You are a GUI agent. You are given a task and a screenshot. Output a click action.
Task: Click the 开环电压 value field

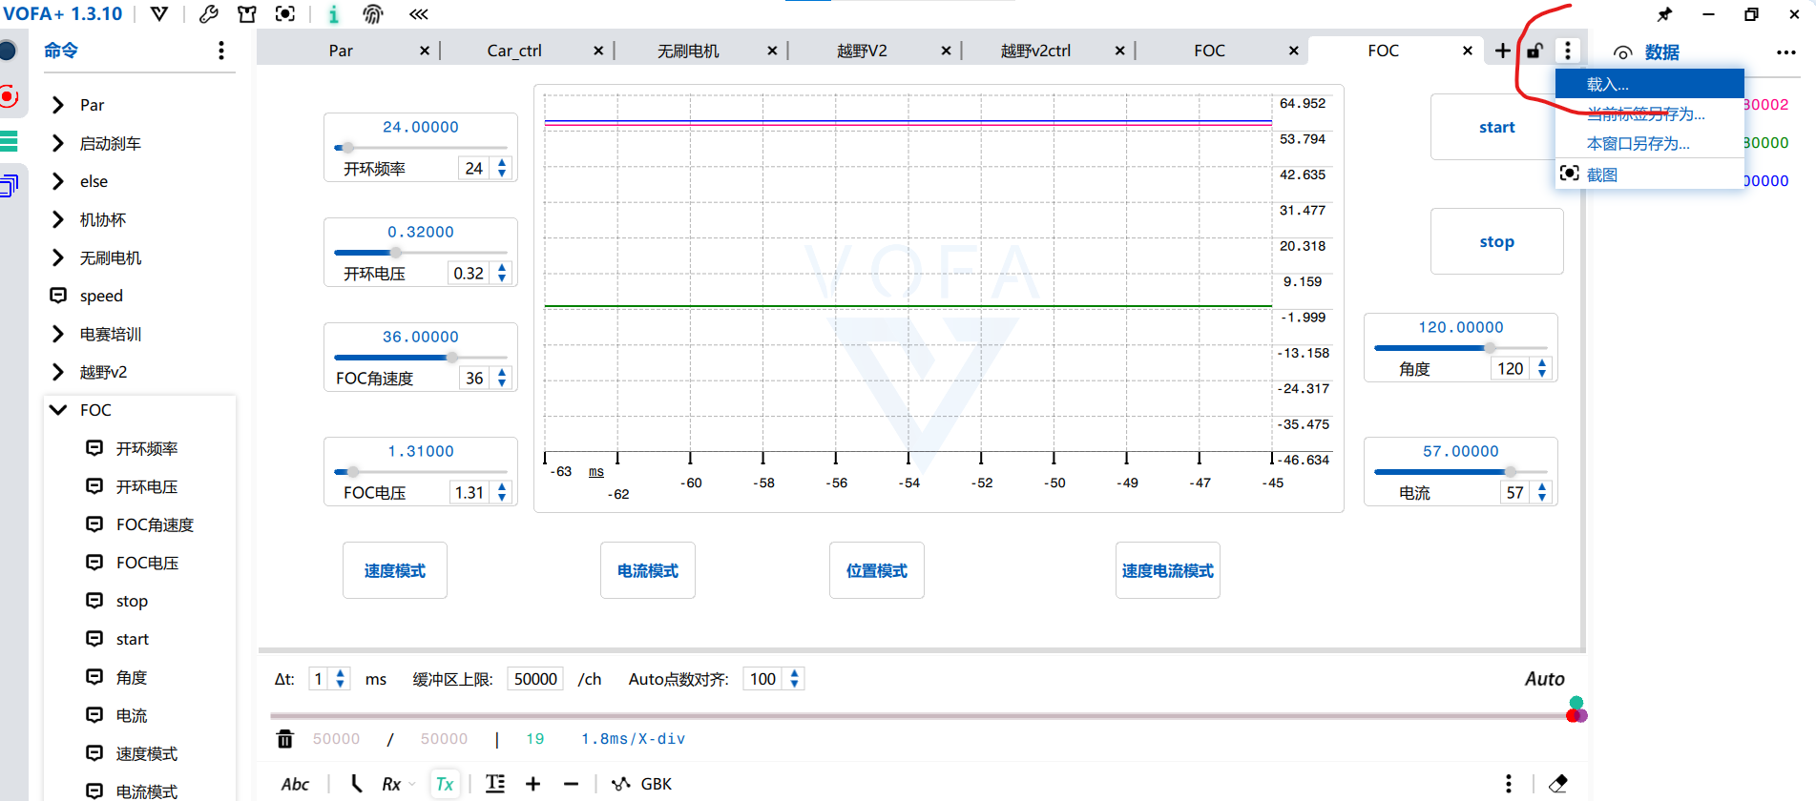coord(468,274)
